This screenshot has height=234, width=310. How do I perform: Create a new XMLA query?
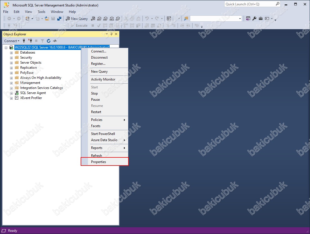112,19
